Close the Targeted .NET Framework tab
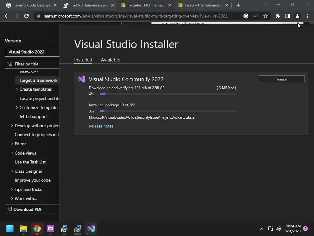314x236 pixels. coord(170,5)
